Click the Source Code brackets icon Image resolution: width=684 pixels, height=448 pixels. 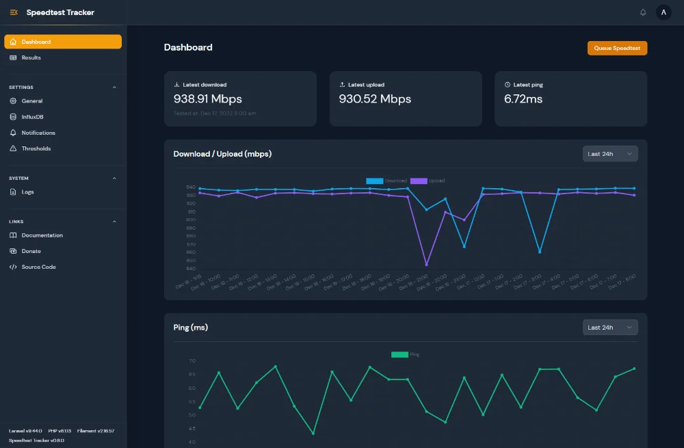(x=13, y=267)
